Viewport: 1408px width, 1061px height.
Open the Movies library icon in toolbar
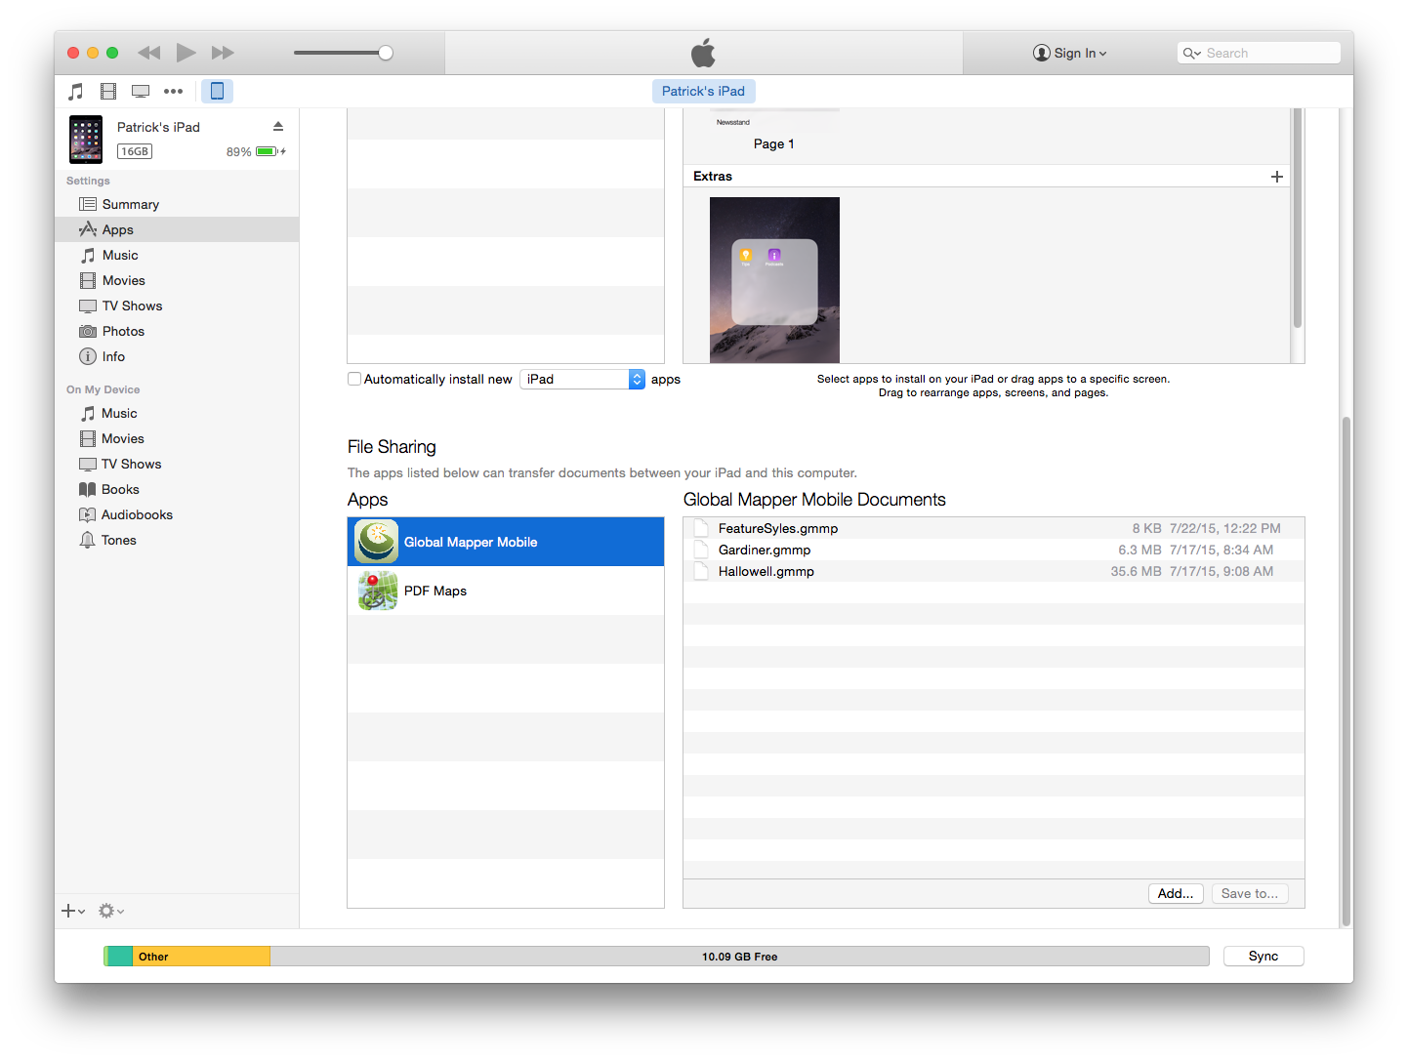point(108,92)
